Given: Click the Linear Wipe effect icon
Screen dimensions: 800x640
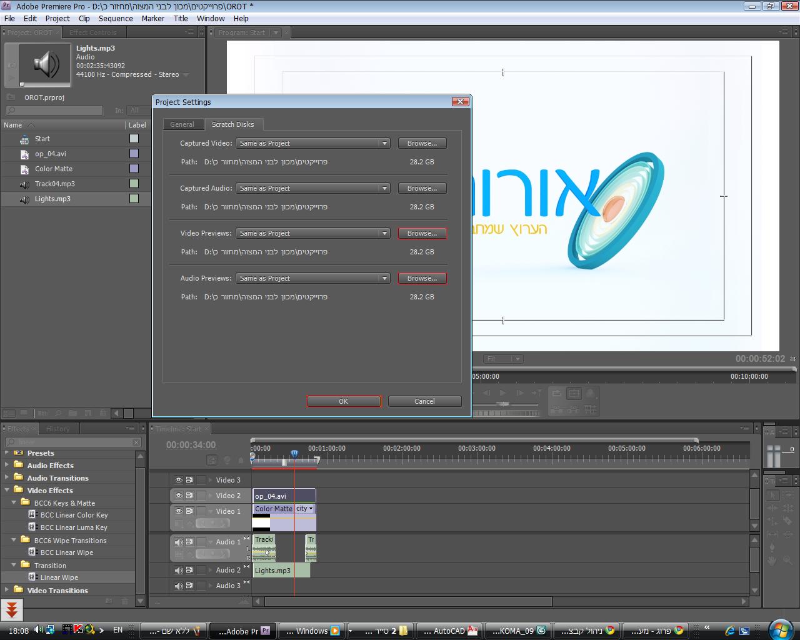Looking at the screenshot, I should [34, 577].
